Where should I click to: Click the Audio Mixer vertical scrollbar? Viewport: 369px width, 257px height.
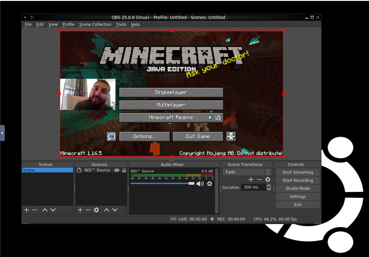tap(217, 190)
